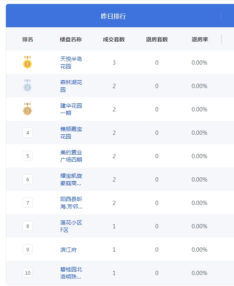Click the bronze rank 3 medal icon

click(28, 109)
